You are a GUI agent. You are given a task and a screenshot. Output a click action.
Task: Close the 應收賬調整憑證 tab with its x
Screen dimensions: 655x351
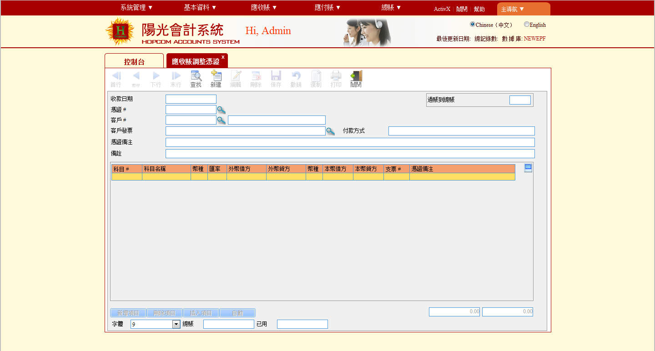pos(223,57)
